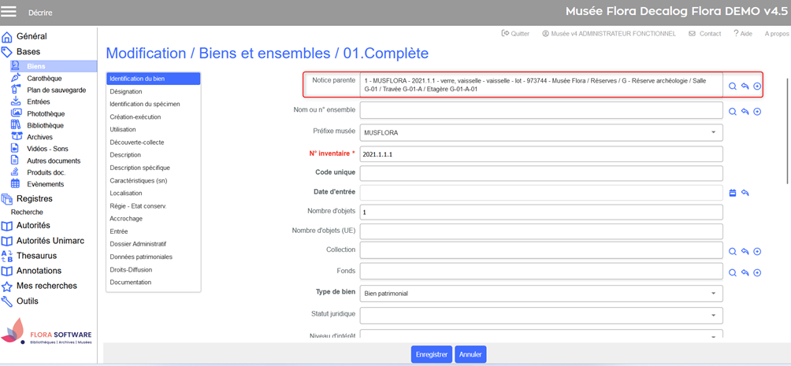791x366 pixels.
Task: Click the add icon beside Notice parente
Action: 757,87
